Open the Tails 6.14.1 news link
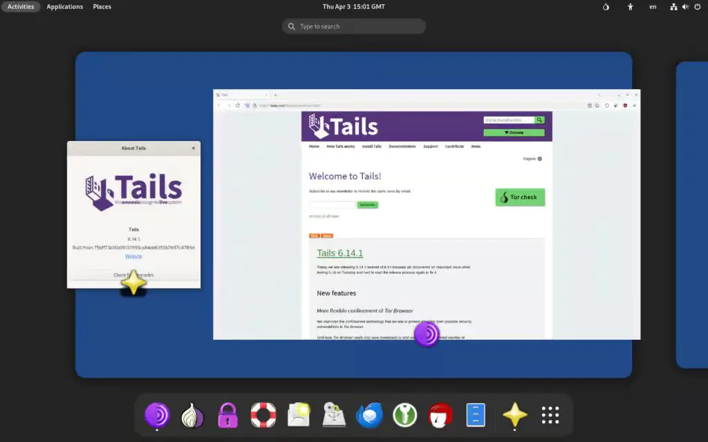The width and height of the screenshot is (708, 442). tap(340, 253)
